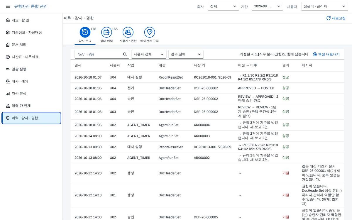This screenshot has height=220, width=352.
Task: Open the 회사 전체 dropdown
Action: [x=223, y=6]
